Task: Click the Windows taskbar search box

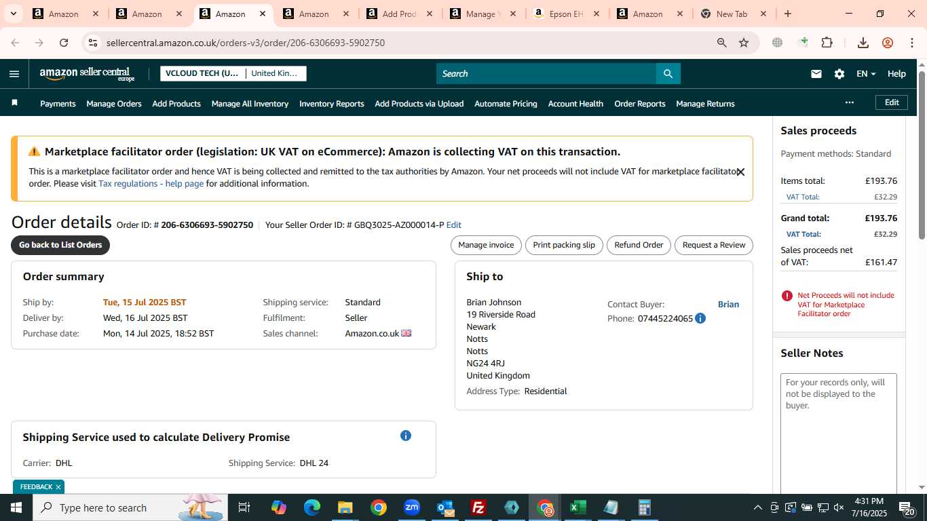Action: coord(129,507)
